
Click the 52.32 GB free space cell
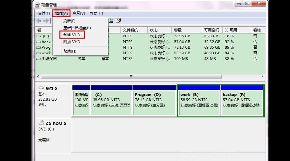pos(212,42)
